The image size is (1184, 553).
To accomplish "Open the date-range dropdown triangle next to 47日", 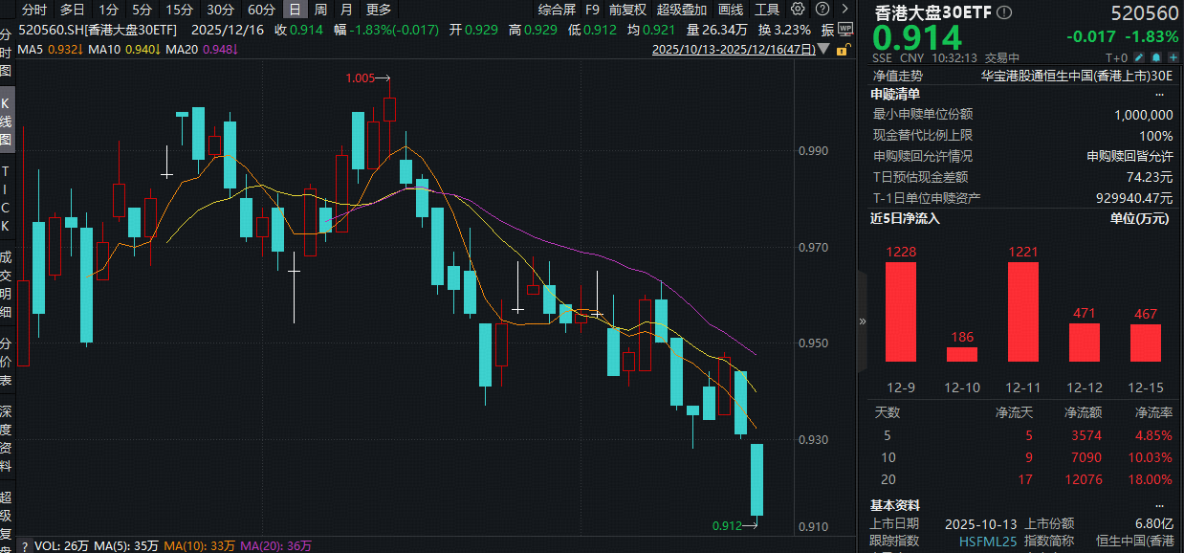I will (823, 49).
